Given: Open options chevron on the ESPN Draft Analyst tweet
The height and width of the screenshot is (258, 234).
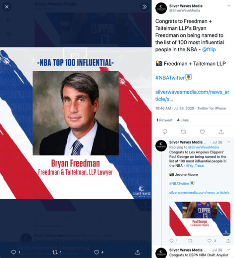Looking at the screenshot, I should pos(229,250).
